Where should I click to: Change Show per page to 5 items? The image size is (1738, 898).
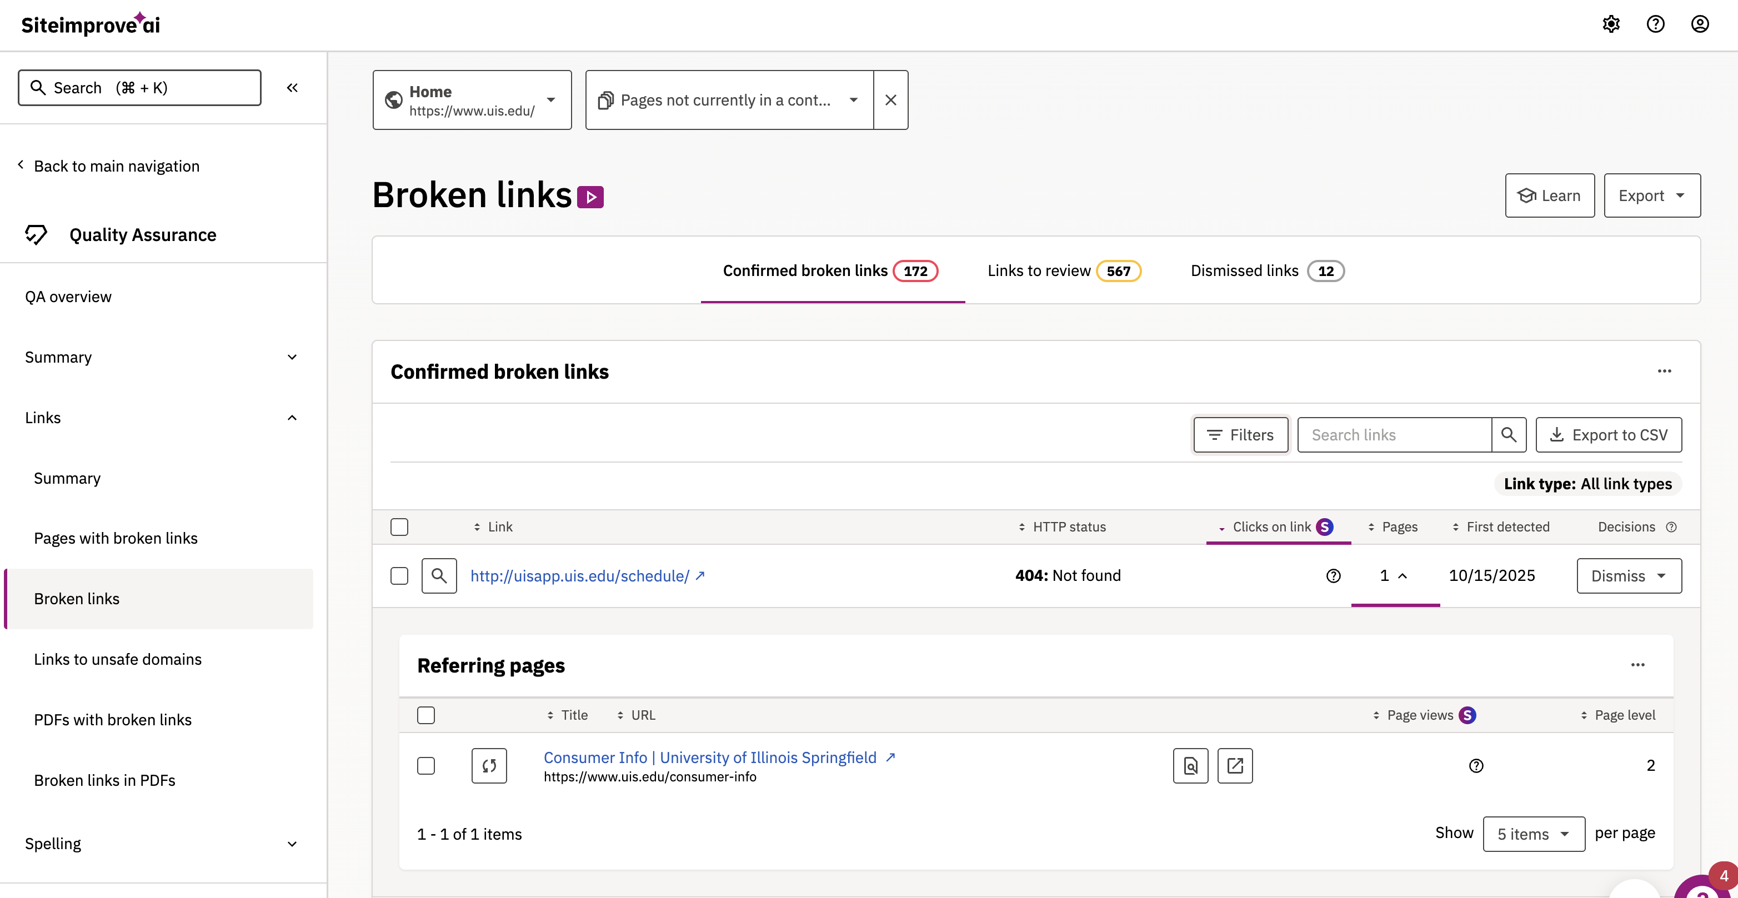(x=1533, y=834)
